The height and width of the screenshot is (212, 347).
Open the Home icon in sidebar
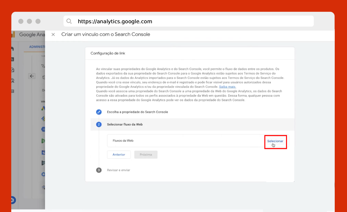tap(12, 49)
